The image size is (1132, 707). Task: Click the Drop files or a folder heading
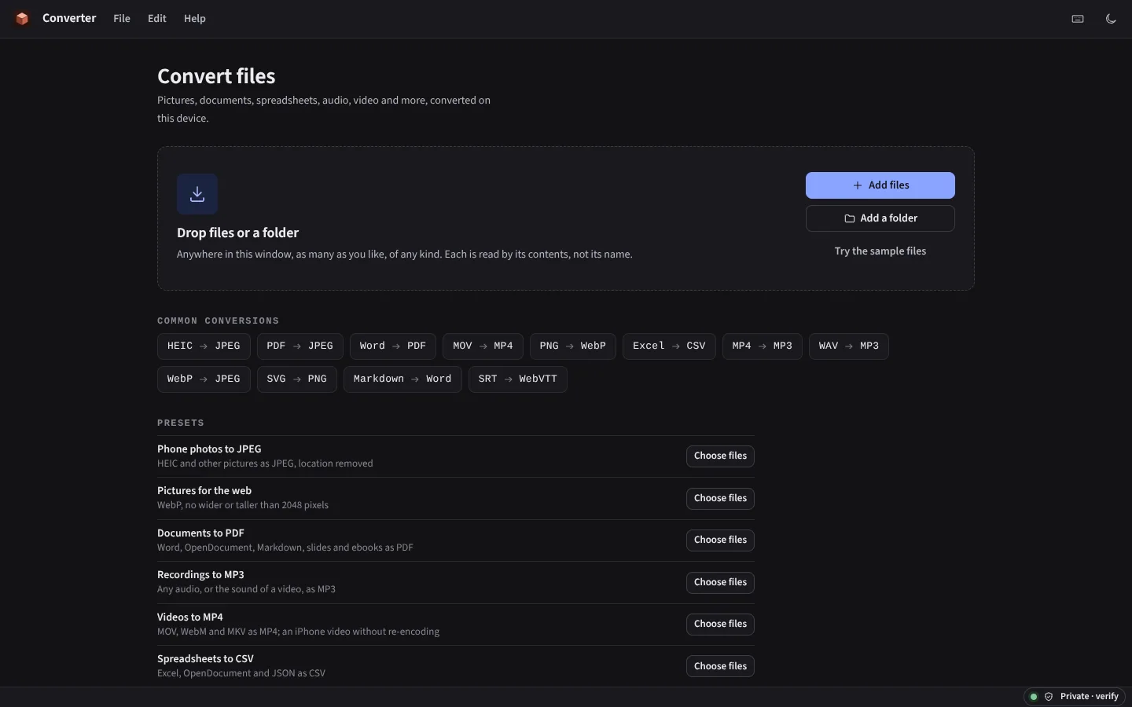(237, 233)
